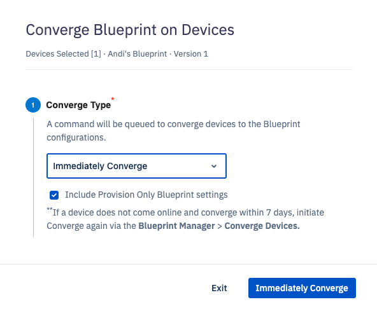The image size is (377, 309).
Task: Click the 'Version 1' text in the subtitle
Action: [x=191, y=54]
